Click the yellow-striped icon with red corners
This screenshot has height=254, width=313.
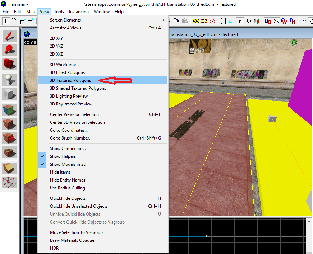click(204, 21)
